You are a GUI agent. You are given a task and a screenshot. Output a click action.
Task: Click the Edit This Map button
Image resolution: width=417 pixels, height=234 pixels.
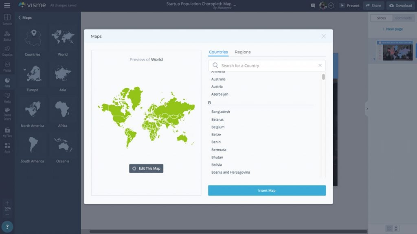146,168
